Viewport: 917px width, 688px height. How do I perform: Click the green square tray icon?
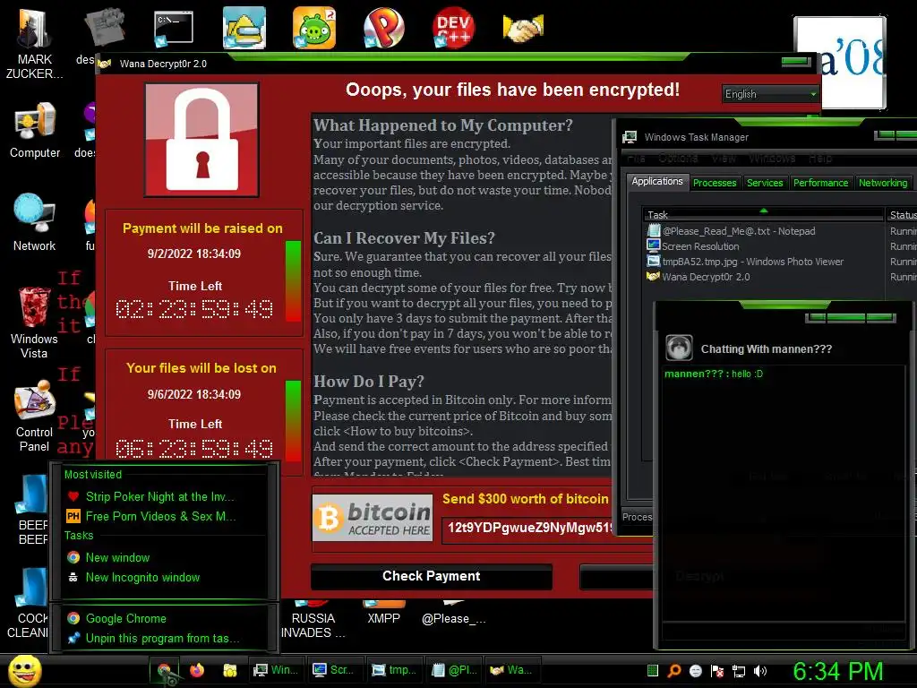click(x=653, y=670)
